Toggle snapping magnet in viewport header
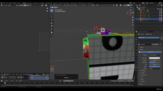163x91 pixels. point(92,5)
